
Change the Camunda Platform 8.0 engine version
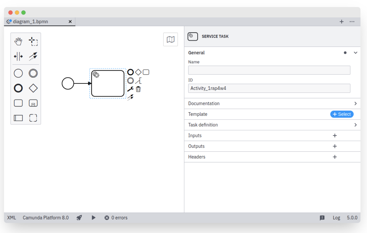(x=46, y=218)
